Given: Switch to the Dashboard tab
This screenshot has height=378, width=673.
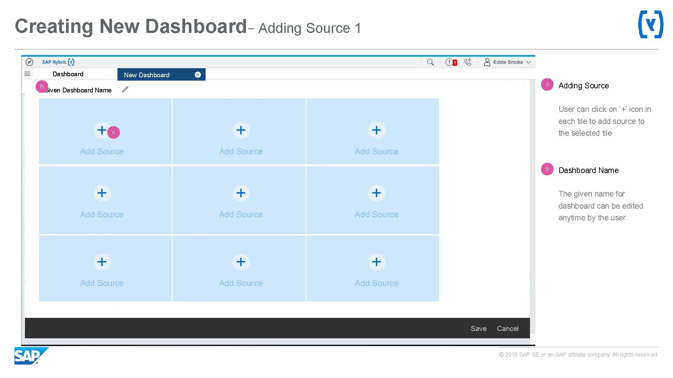Looking at the screenshot, I should pos(68,74).
